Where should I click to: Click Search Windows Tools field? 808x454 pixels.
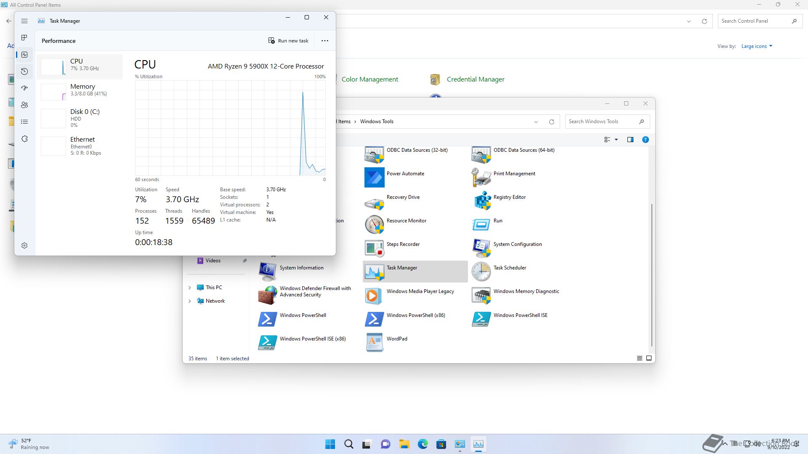click(x=607, y=121)
